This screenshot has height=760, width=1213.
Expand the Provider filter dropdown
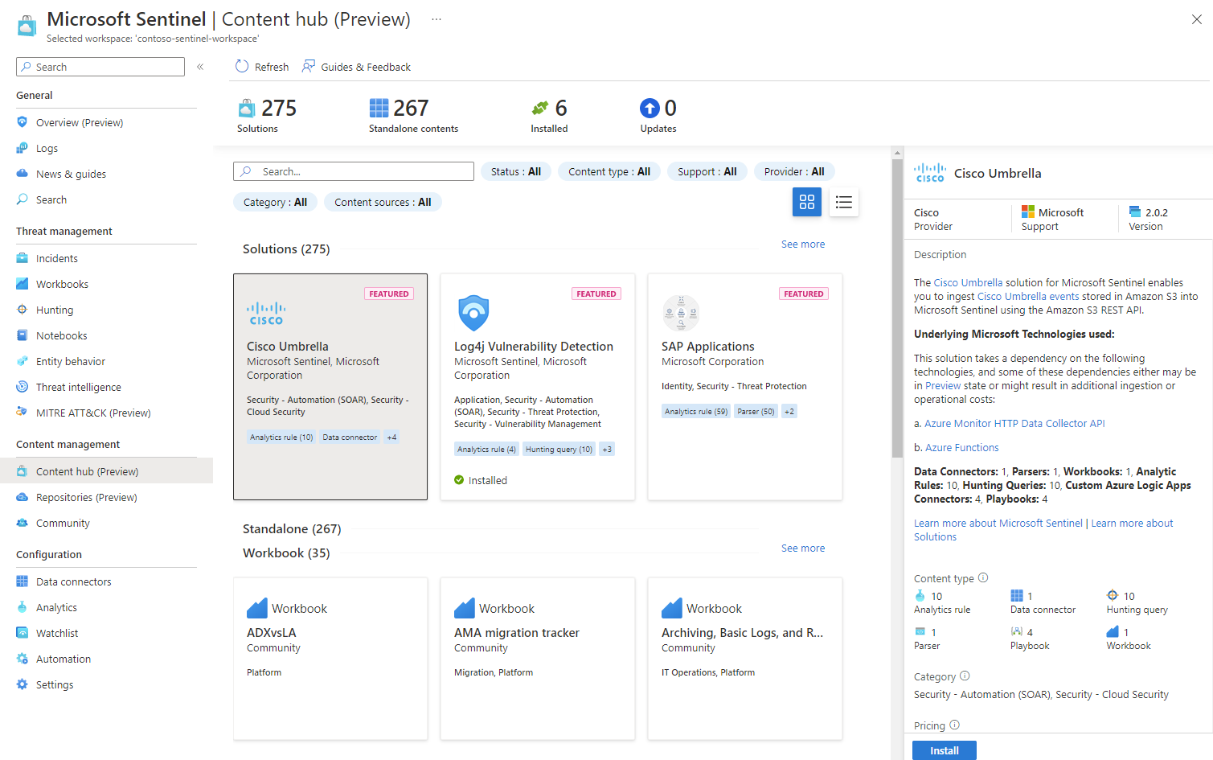[x=793, y=171]
